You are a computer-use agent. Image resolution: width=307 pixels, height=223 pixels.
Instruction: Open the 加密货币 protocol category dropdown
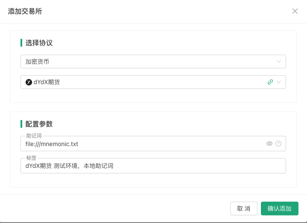(145, 62)
